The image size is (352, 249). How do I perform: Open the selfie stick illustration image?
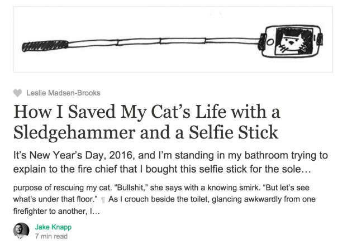173,40
